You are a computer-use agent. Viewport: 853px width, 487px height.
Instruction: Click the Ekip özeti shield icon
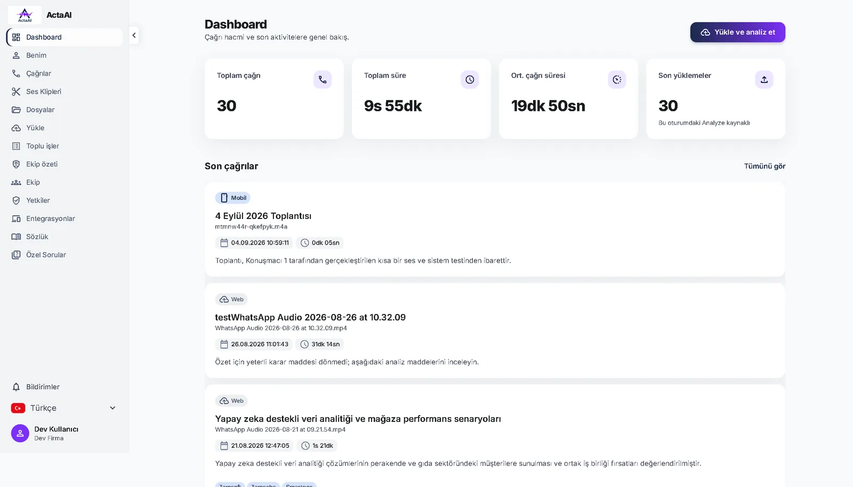pos(16,164)
